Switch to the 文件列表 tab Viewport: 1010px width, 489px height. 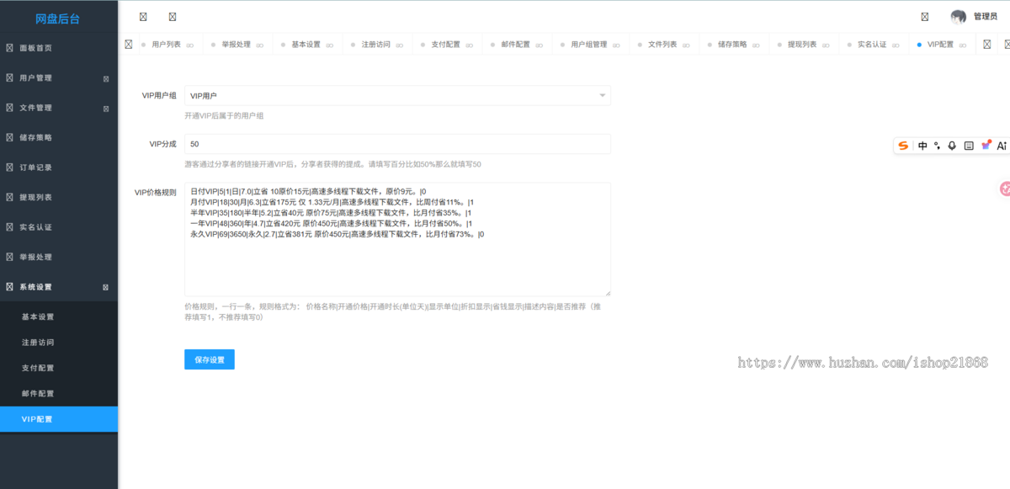662,45
